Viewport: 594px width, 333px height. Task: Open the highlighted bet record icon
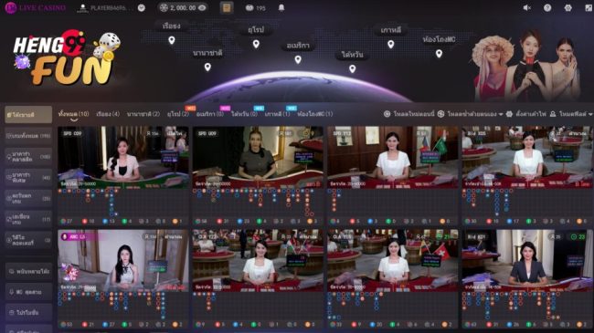coord(227,8)
